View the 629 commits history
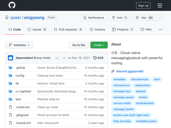171x128 pixels. (98, 58)
